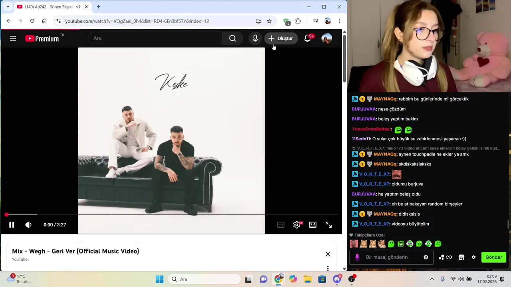Open the YouTube hamburger guide menu
This screenshot has width=511, height=287.
pyautogui.click(x=13, y=38)
